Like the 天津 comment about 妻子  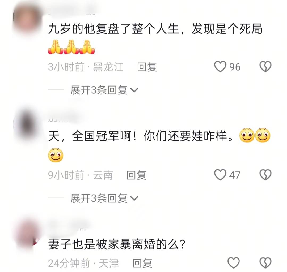pos(234,263)
